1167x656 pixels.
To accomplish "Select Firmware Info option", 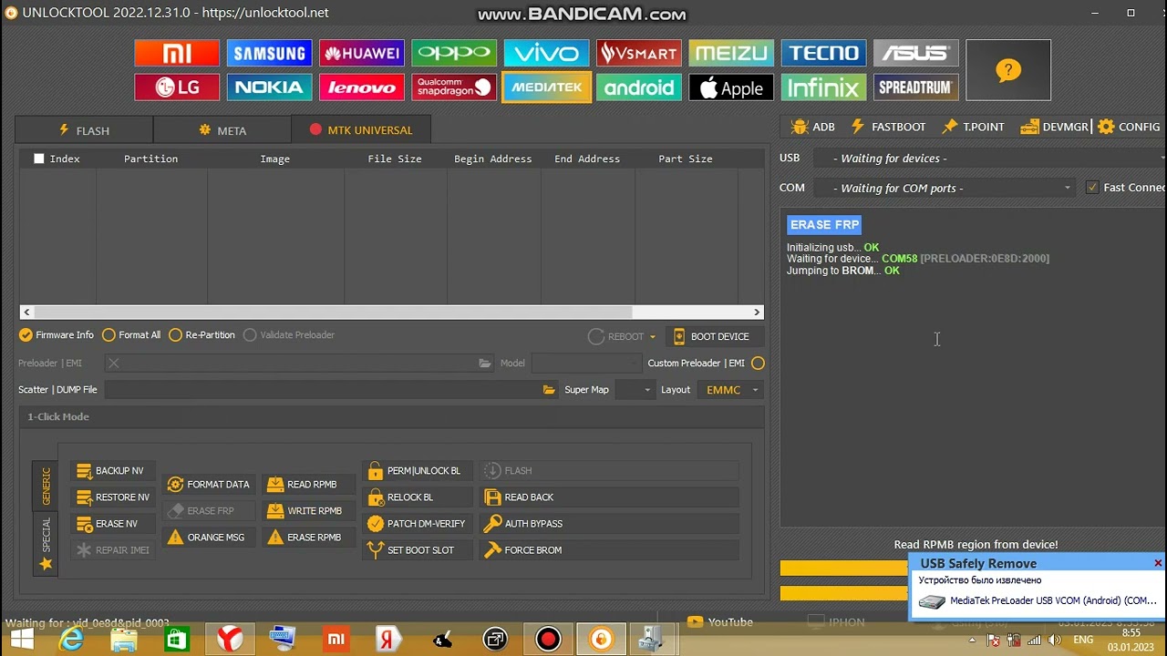I will 56,335.
